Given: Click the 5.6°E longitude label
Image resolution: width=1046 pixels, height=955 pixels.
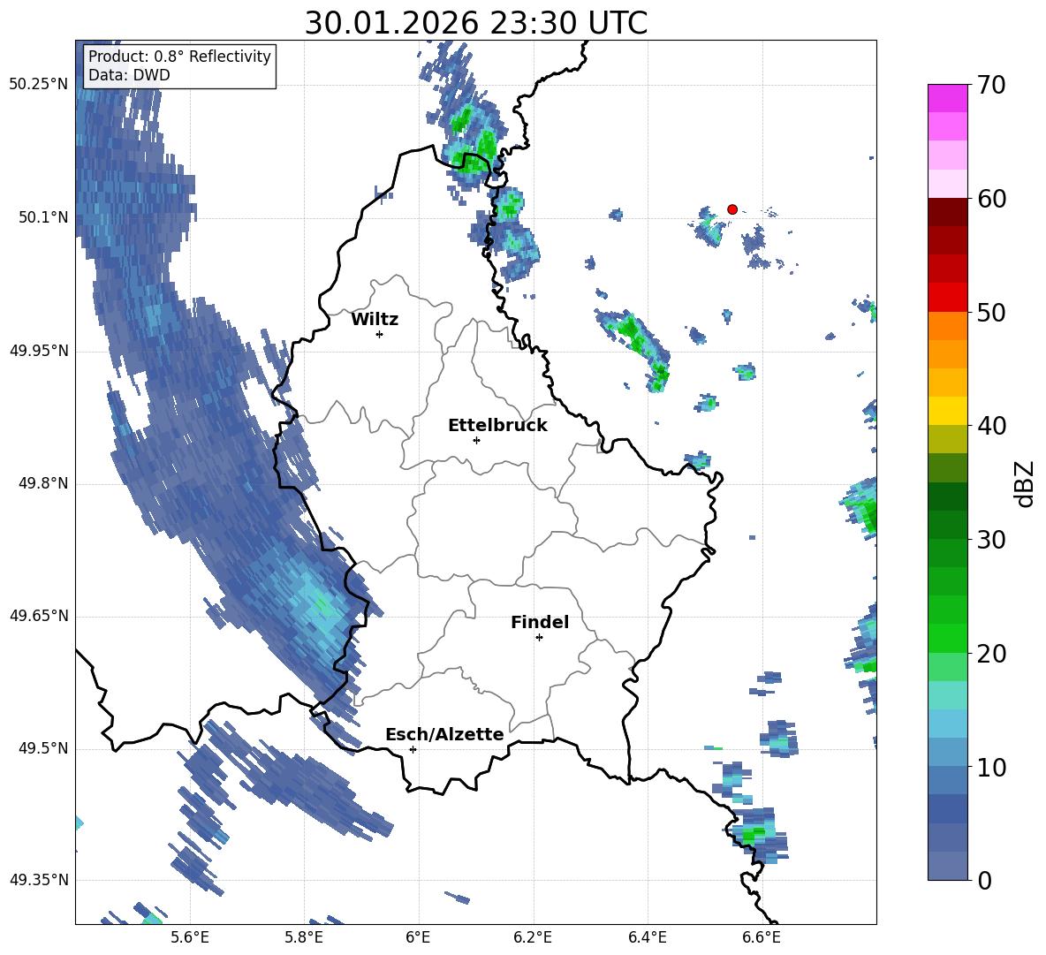Looking at the screenshot, I should coord(190,937).
